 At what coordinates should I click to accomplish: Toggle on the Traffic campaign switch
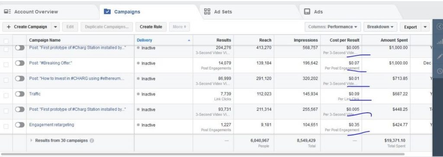(x=20, y=94)
